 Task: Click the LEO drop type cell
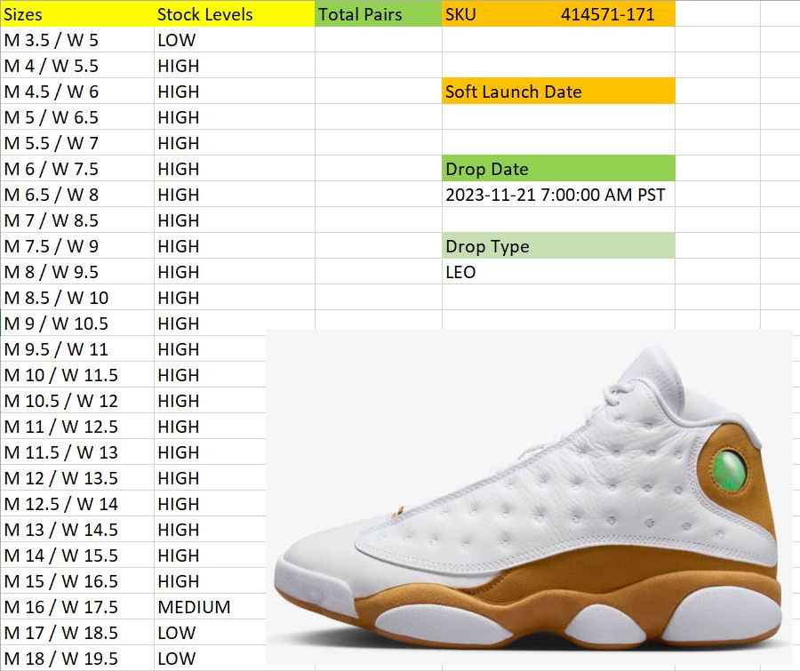click(x=558, y=271)
